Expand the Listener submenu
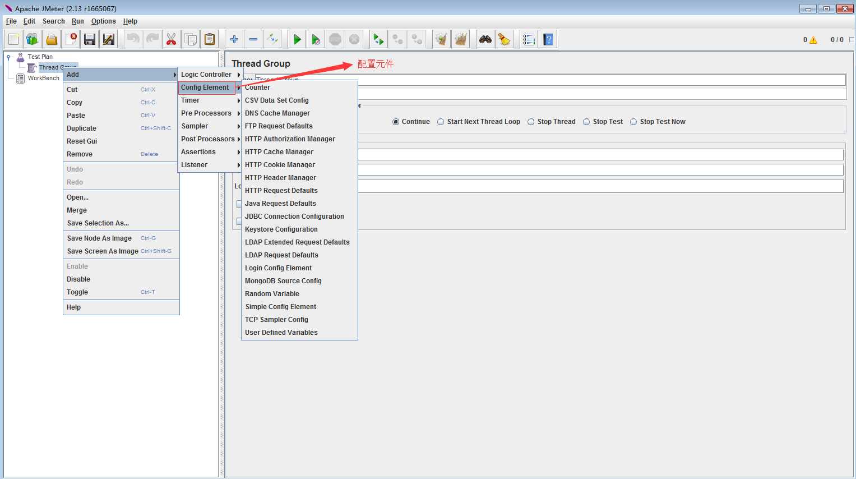The width and height of the screenshot is (856, 479). coord(210,165)
